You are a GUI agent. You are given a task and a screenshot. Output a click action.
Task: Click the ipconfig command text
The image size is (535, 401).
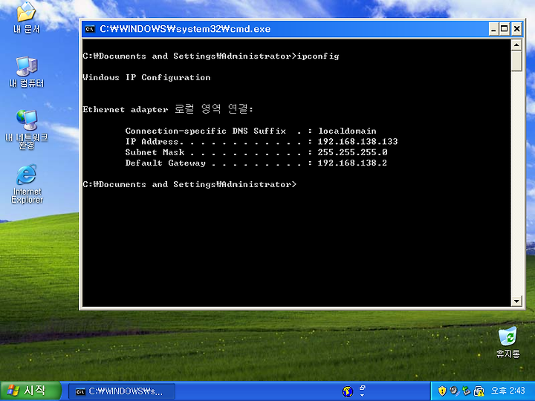click(x=318, y=56)
